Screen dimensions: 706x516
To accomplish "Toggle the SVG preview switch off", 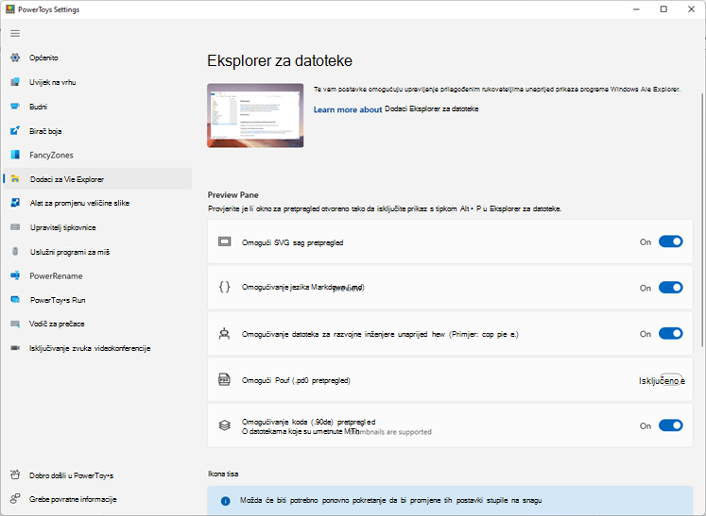I will point(670,241).
